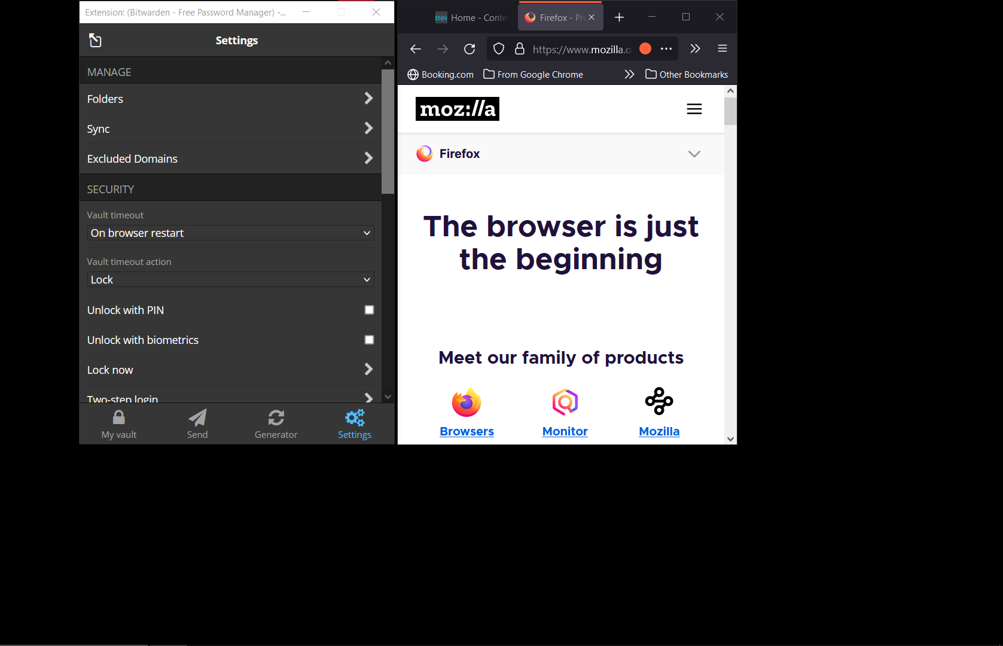Viewport: 1003px width, 646px height.
Task: Open the Send tab
Action: (x=197, y=425)
